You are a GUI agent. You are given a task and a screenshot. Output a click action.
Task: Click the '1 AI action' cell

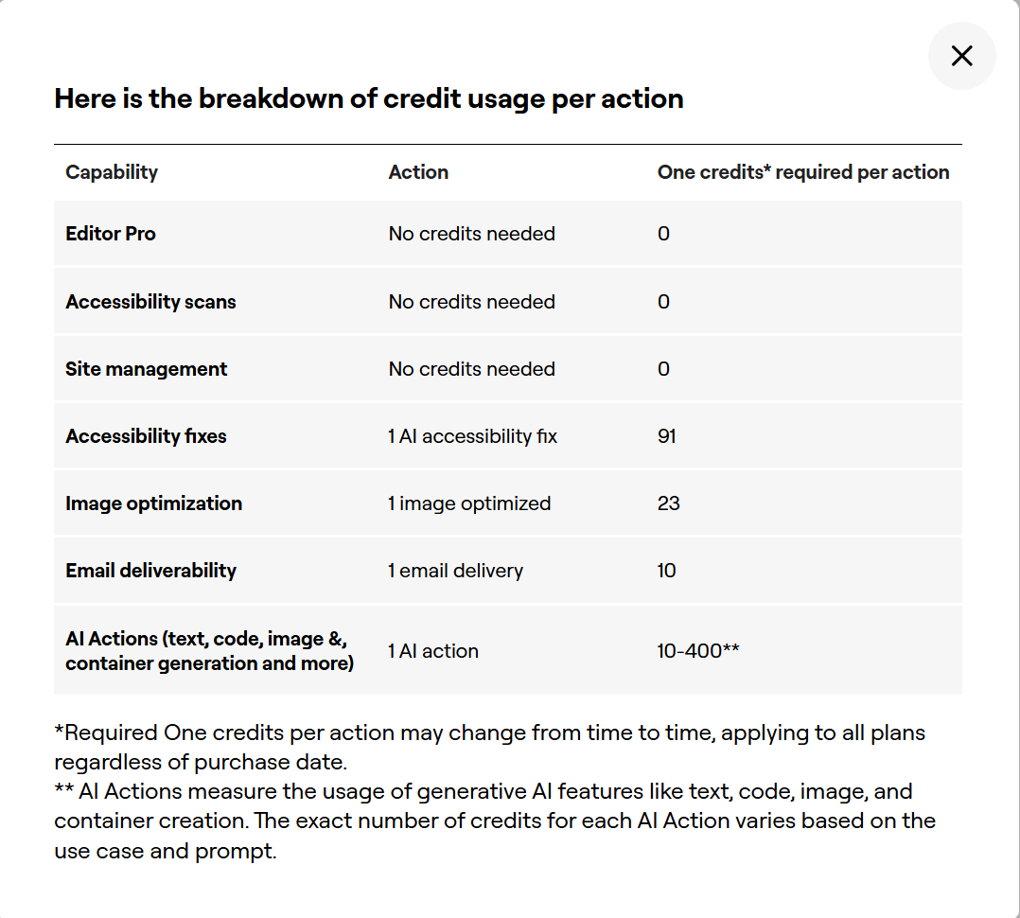[x=433, y=651]
